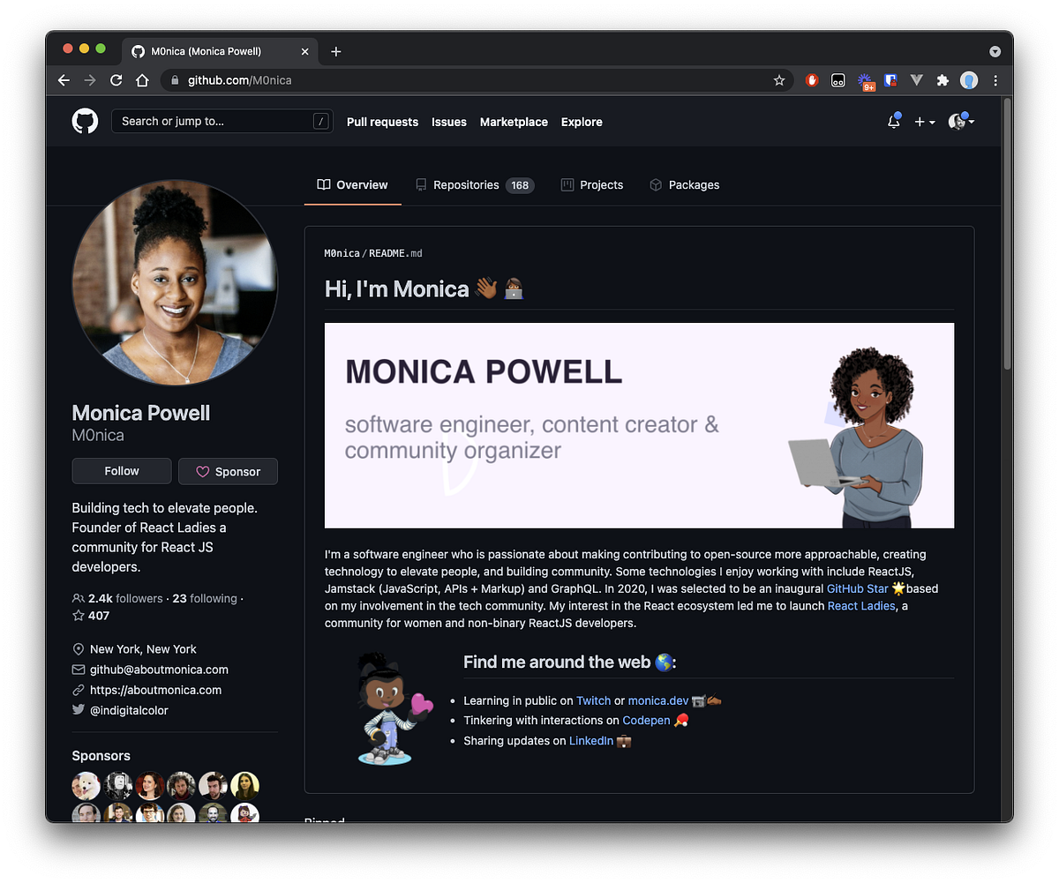Open new browser tab with plus
This screenshot has height=883, width=1059.
[336, 51]
